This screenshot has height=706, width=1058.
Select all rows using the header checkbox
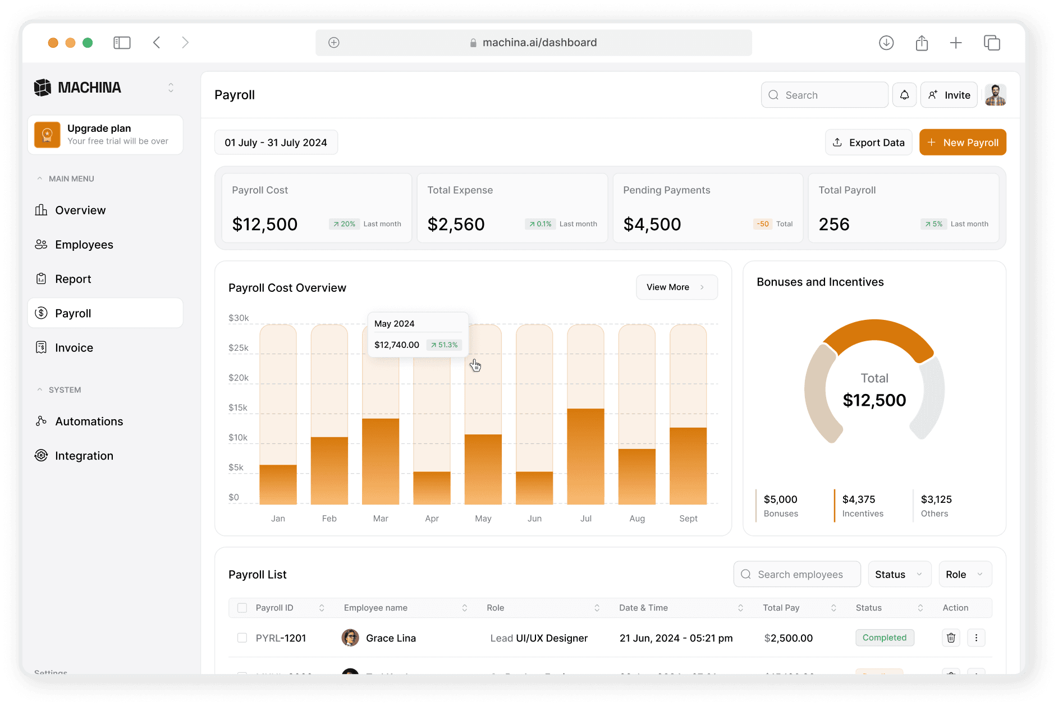coord(242,607)
